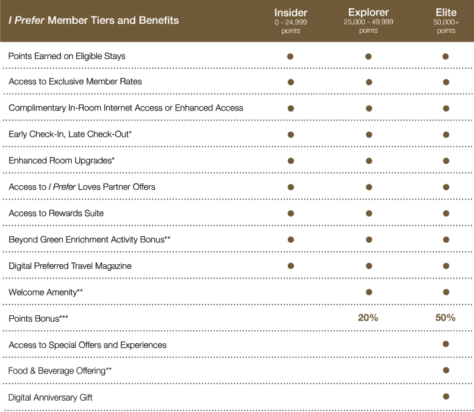Image resolution: width=474 pixels, height=412 pixels.
Task: Select the Explorer tier column header
Action: coord(368,21)
